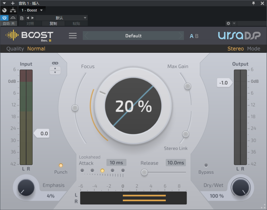The height and width of the screenshot is (210, 267).
Task: Click the Default preset name
Action: click(133, 36)
